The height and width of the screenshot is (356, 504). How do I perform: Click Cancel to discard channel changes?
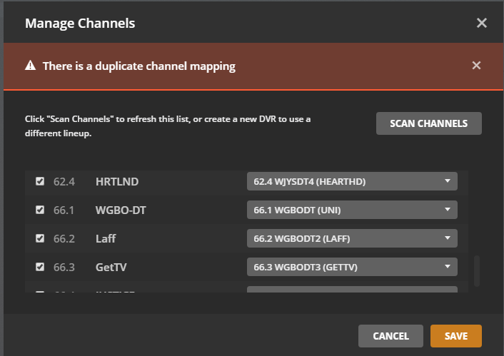390,336
